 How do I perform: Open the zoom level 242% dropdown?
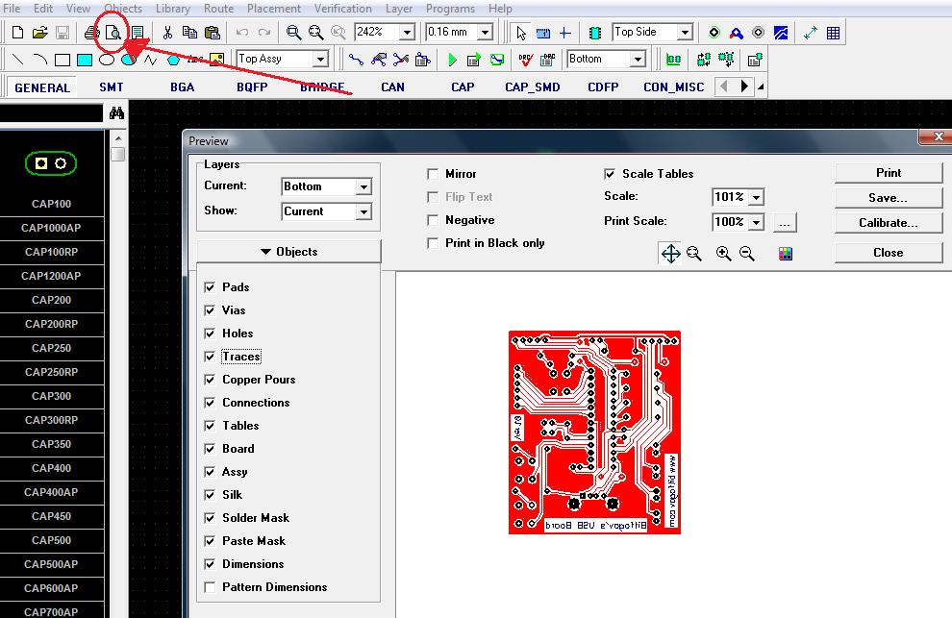[407, 32]
